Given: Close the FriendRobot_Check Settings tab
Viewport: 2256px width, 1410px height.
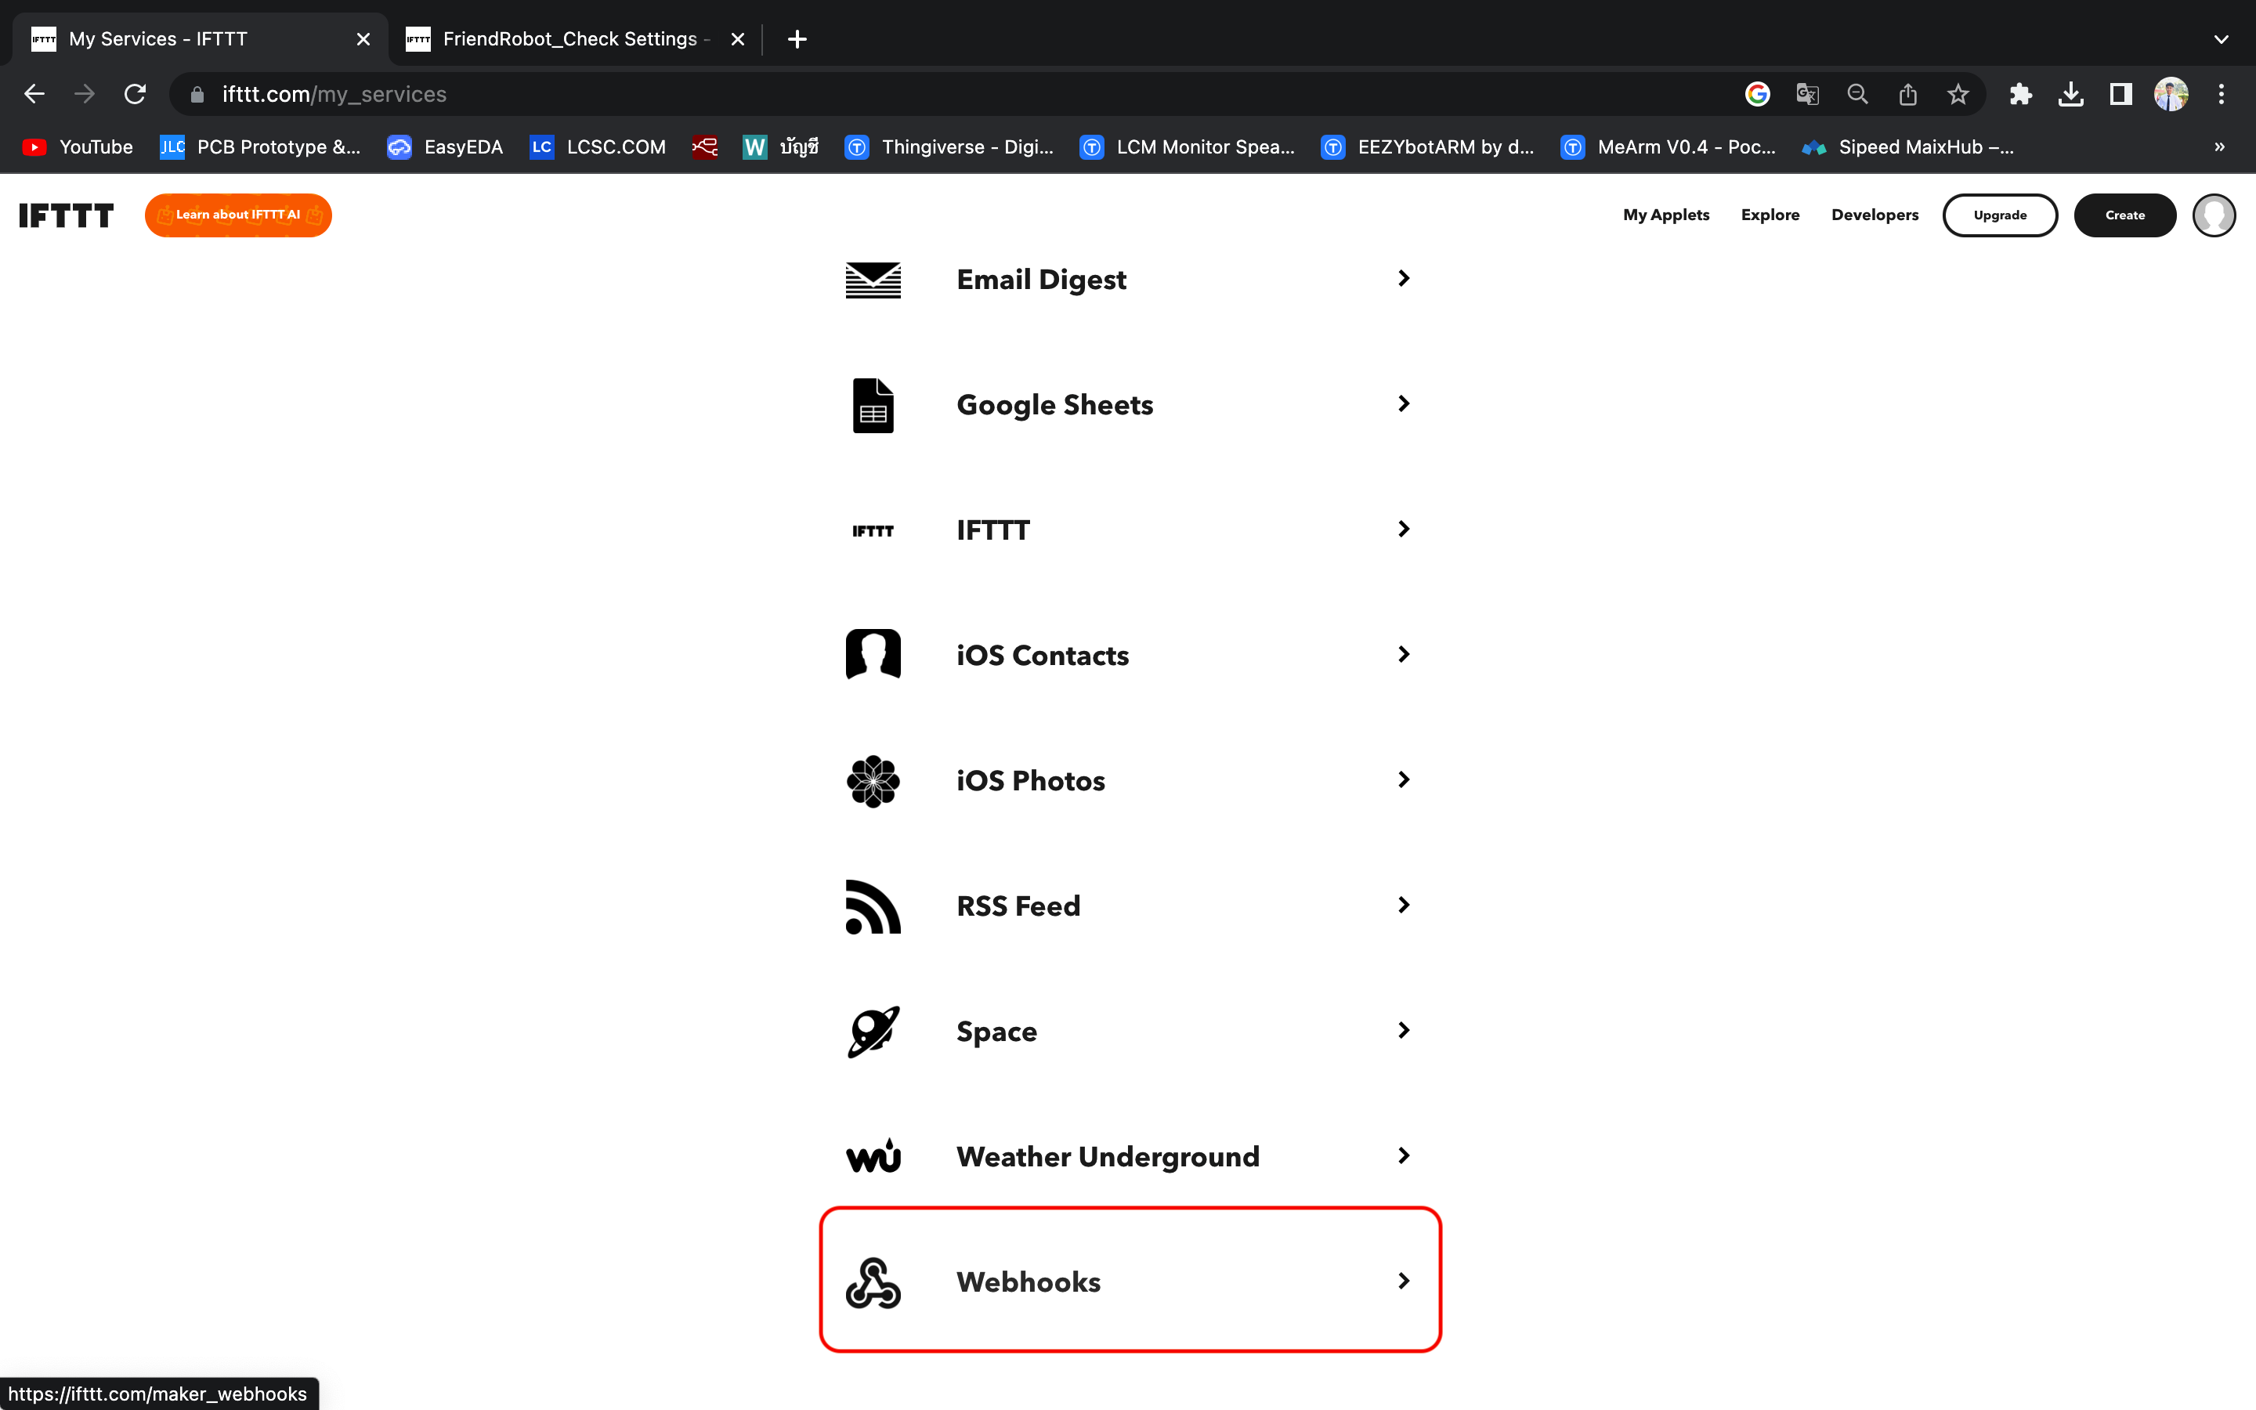Looking at the screenshot, I should pyautogui.click(x=737, y=39).
